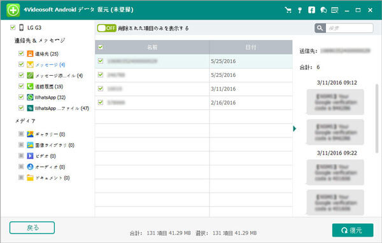Screen dimensions: 382x243
Task: Select the first message bubble under 3/11/2016 09:12
Action: tap(336, 102)
